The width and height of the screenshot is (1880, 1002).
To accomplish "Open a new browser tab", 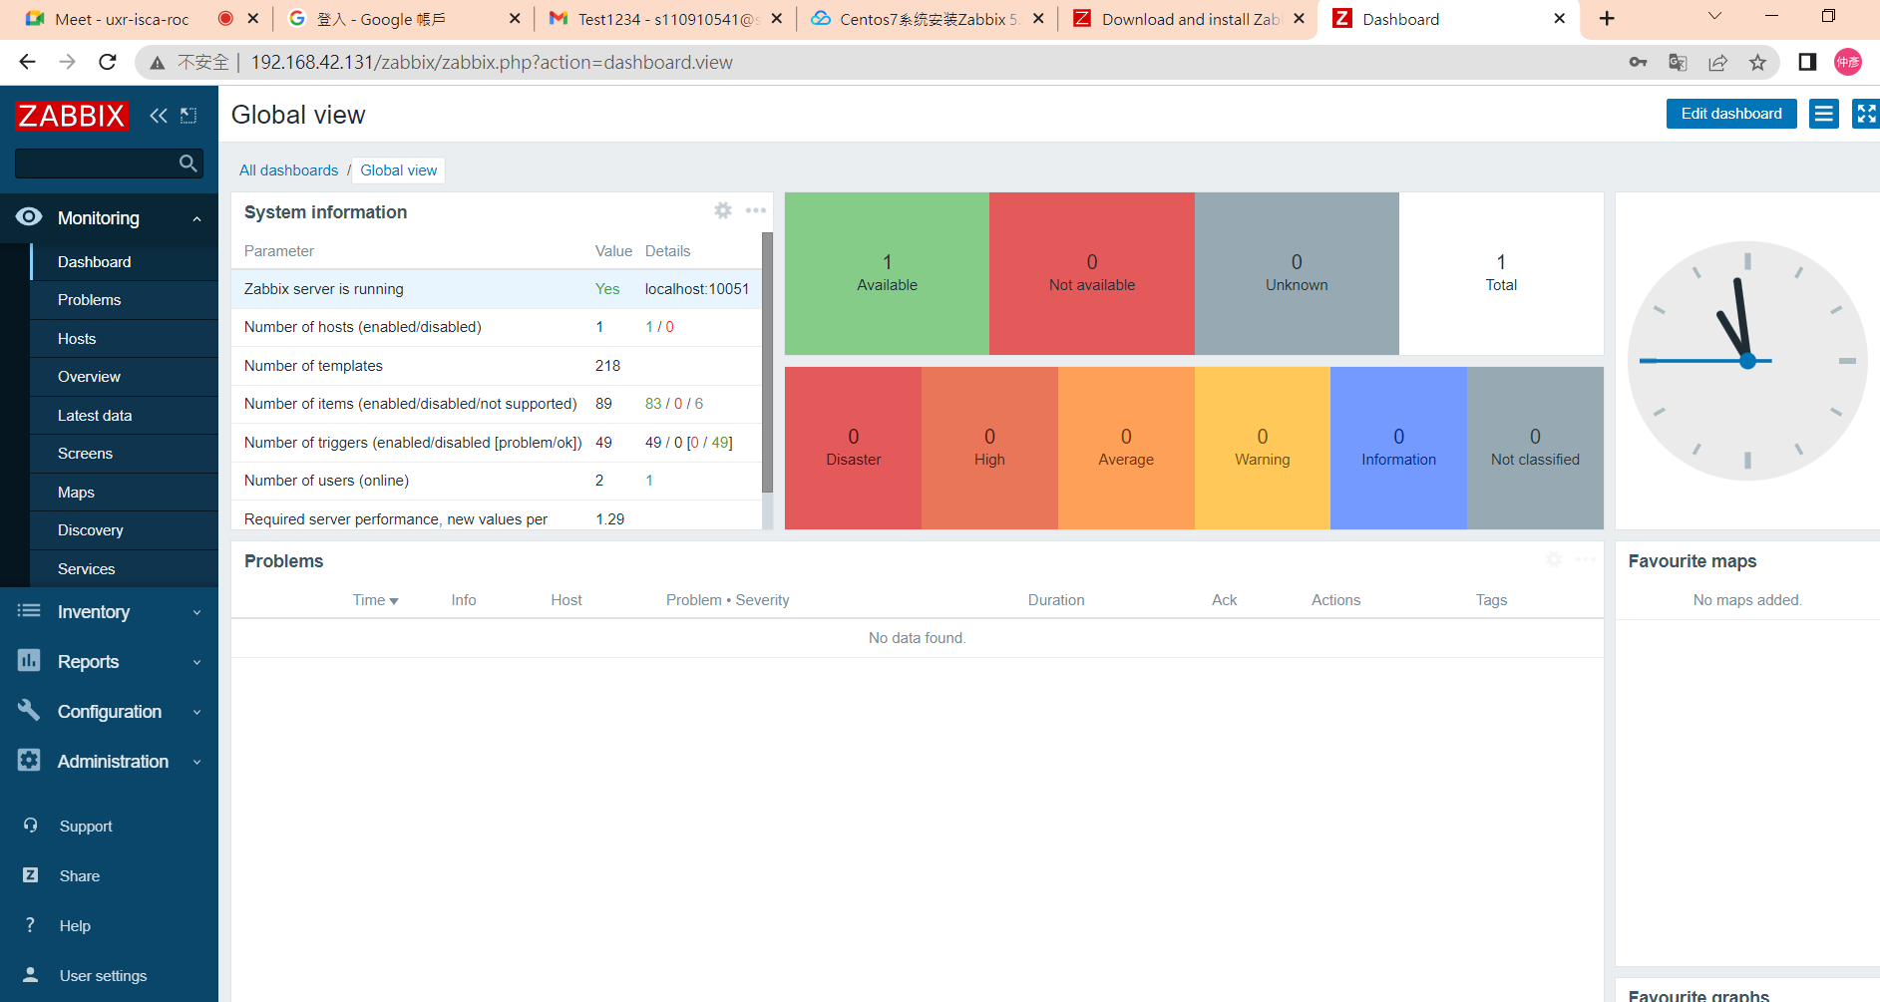I will pyautogui.click(x=1607, y=19).
